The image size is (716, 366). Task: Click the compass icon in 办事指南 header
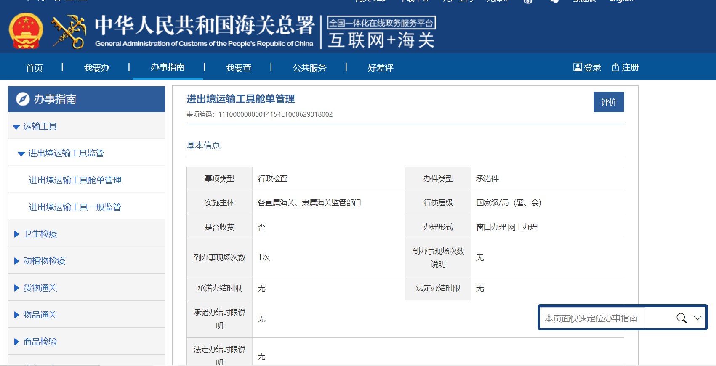23,99
